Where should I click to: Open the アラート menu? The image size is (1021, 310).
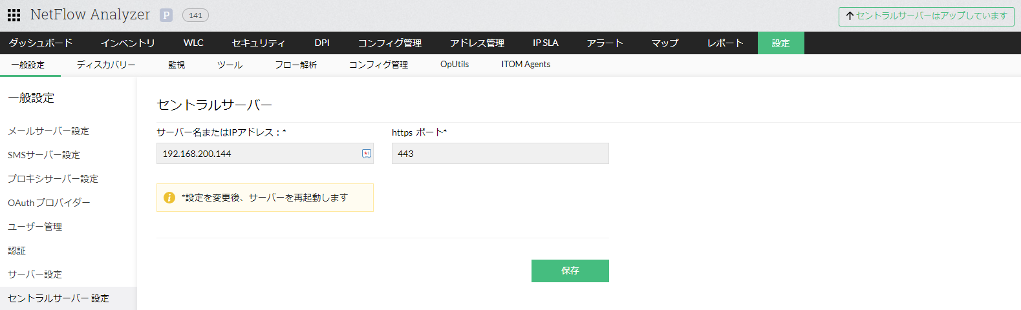tap(605, 43)
